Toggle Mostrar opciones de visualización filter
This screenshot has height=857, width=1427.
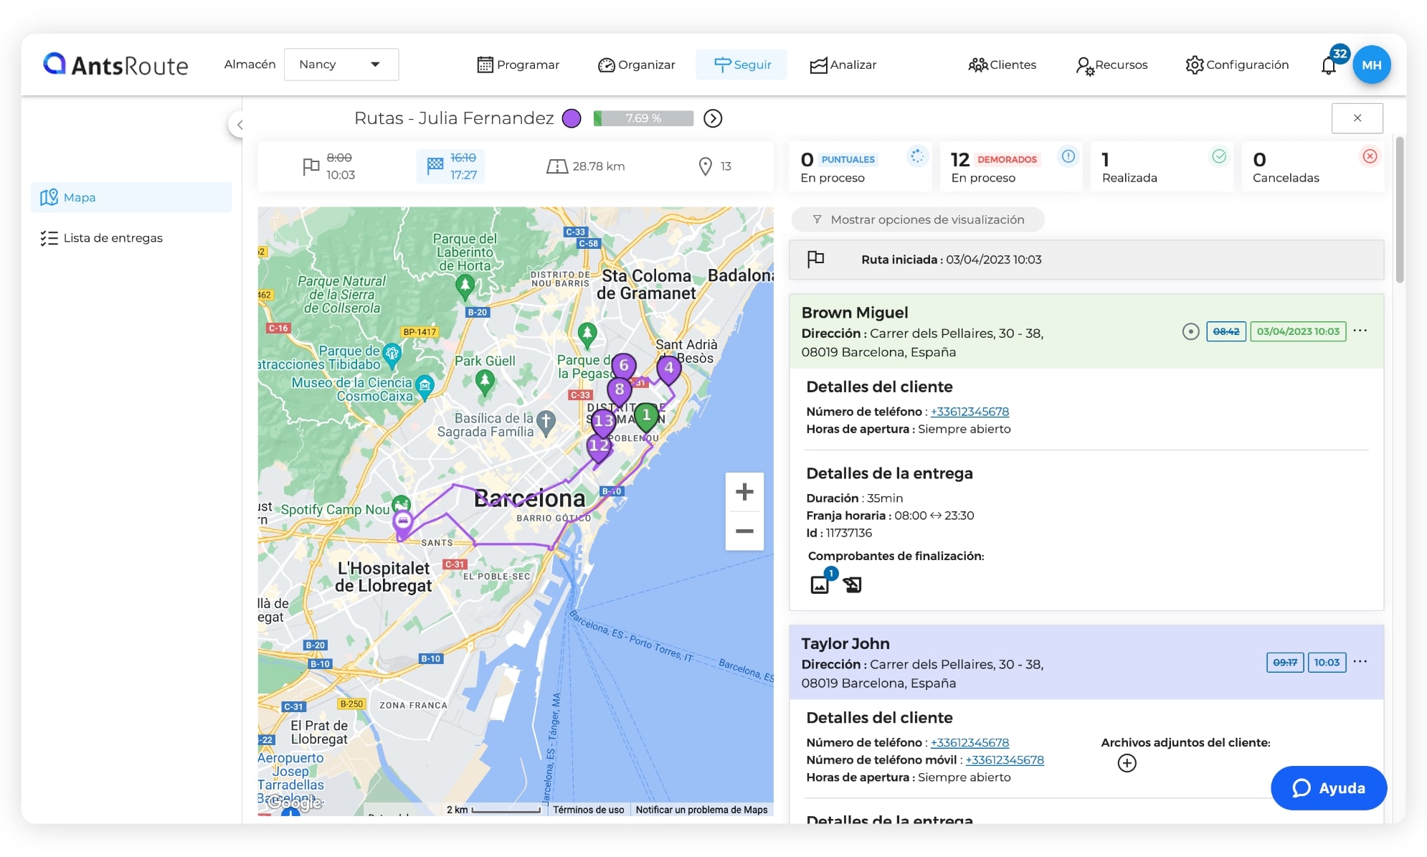(918, 219)
